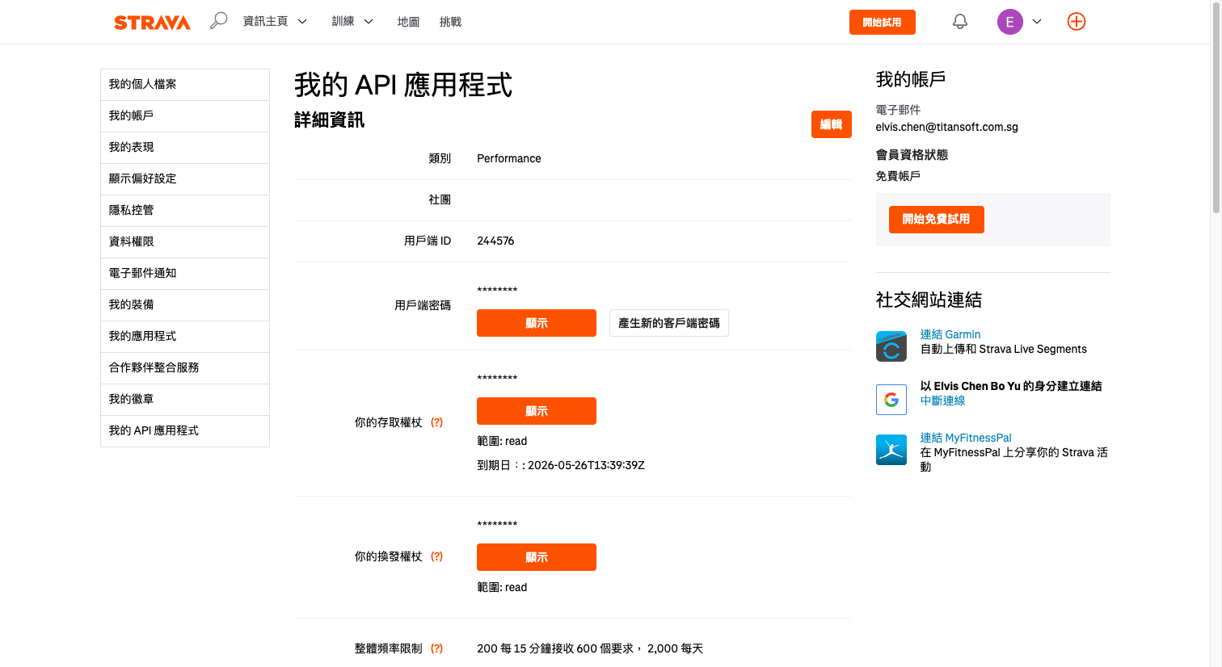Click the Performance category value
Viewport: 1222px width, 667px height.
click(x=509, y=158)
